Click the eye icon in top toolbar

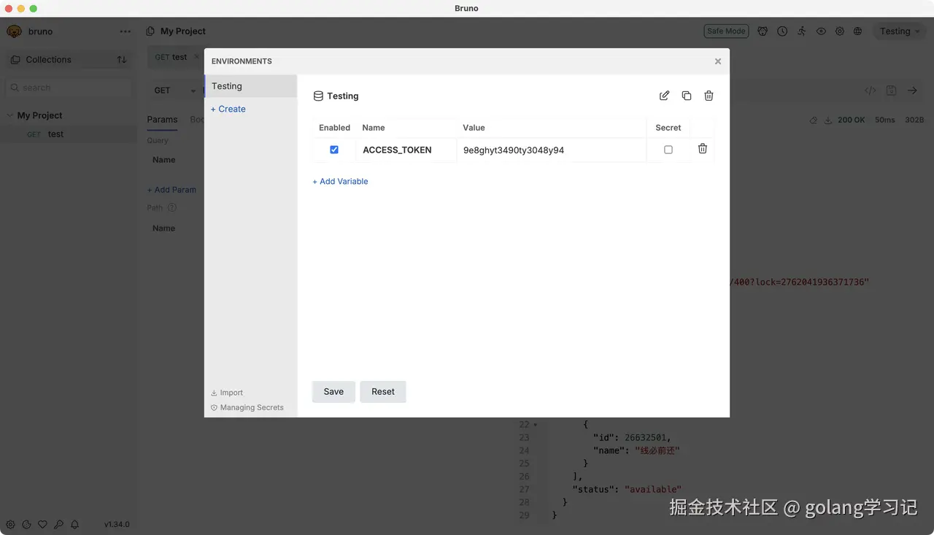pyautogui.click(x=821, y=31)
